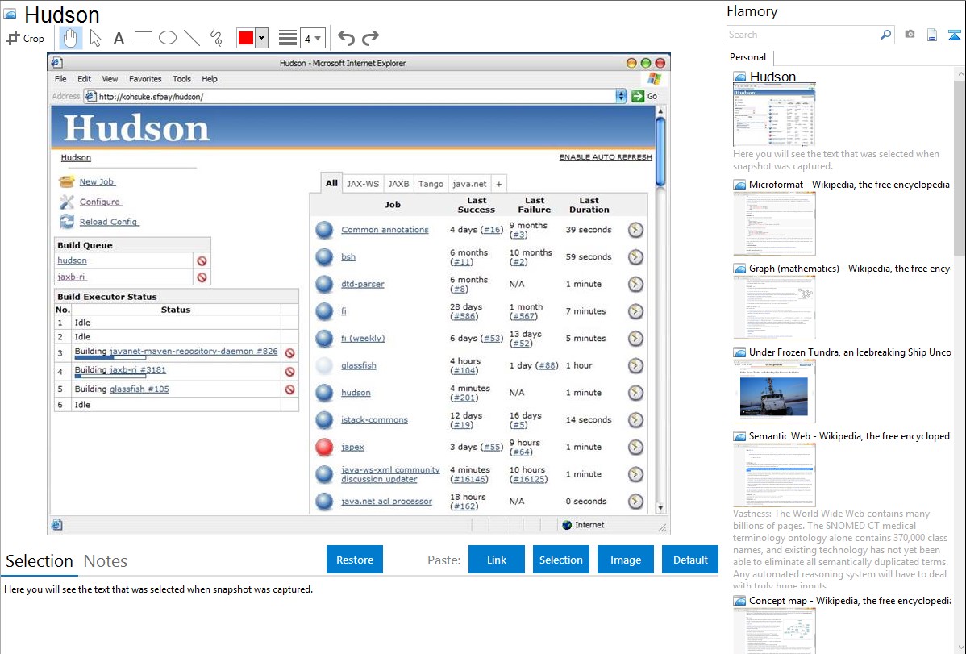Undo the last annotation
Image resolution: width=966 pixels, height=654 pixels.
[x=346, y=38]
